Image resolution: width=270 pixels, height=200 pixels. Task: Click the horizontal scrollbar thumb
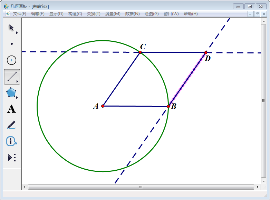point(141,187)
